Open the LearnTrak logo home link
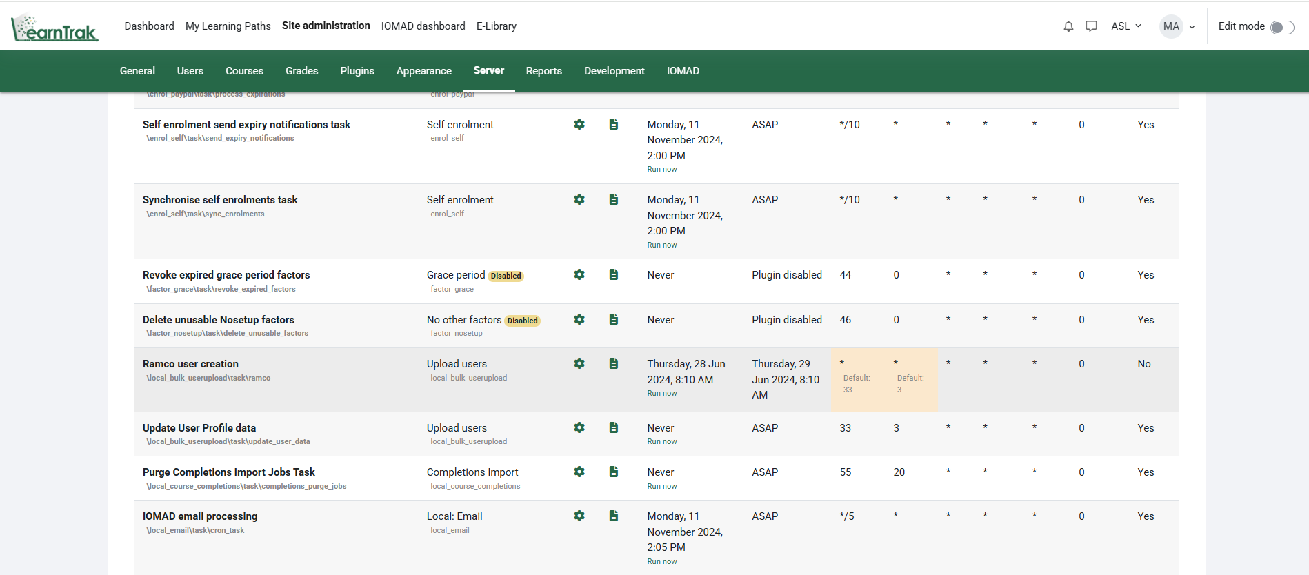1309x575 pixels. tap(55, 27)
